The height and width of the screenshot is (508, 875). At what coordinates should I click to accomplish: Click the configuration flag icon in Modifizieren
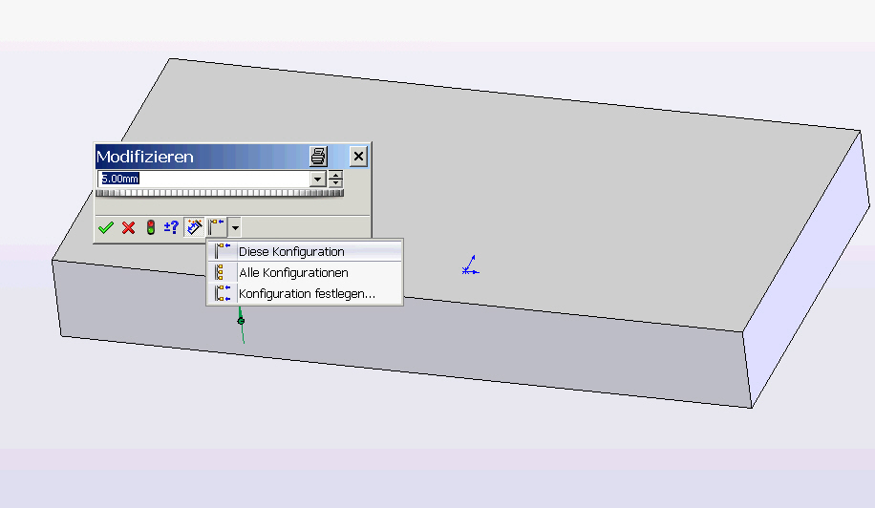(x=217, y=227)
